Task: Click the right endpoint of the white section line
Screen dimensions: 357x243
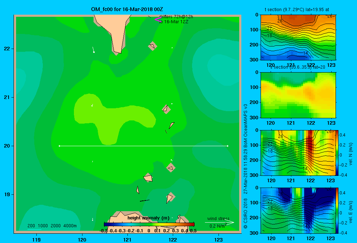Action: (x=228, y=146)
